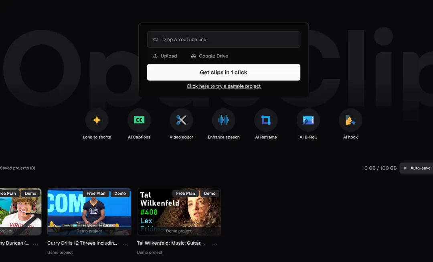Click the link icon in YouTube field
This screenshot has width=433, height=262.
[156, 39]
